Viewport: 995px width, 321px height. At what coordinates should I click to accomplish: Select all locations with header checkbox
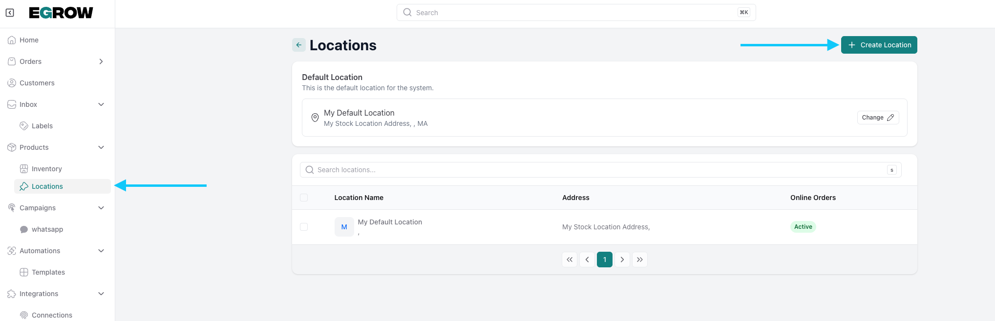(x=304, y=198)
